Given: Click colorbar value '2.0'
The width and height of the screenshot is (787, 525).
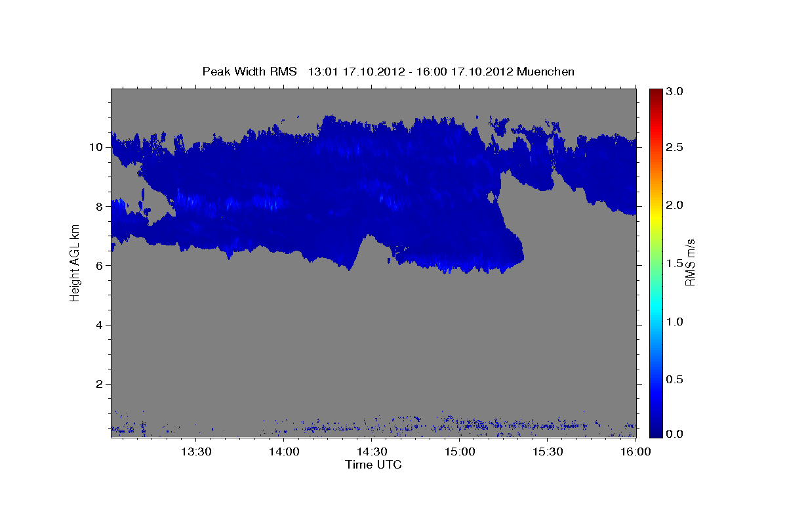Looking at the screenshot, I should [675, 205].
